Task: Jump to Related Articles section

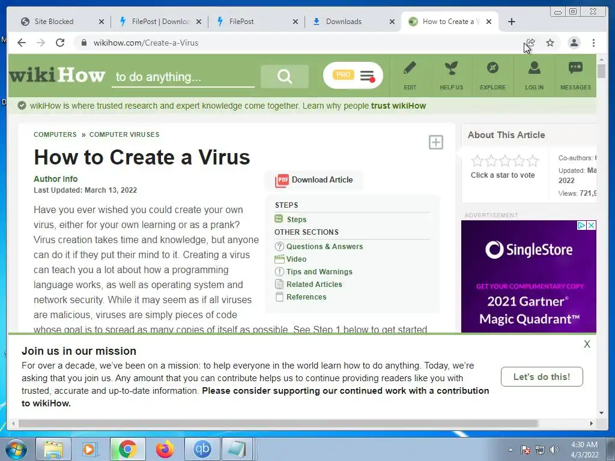Action: (314, 284)
